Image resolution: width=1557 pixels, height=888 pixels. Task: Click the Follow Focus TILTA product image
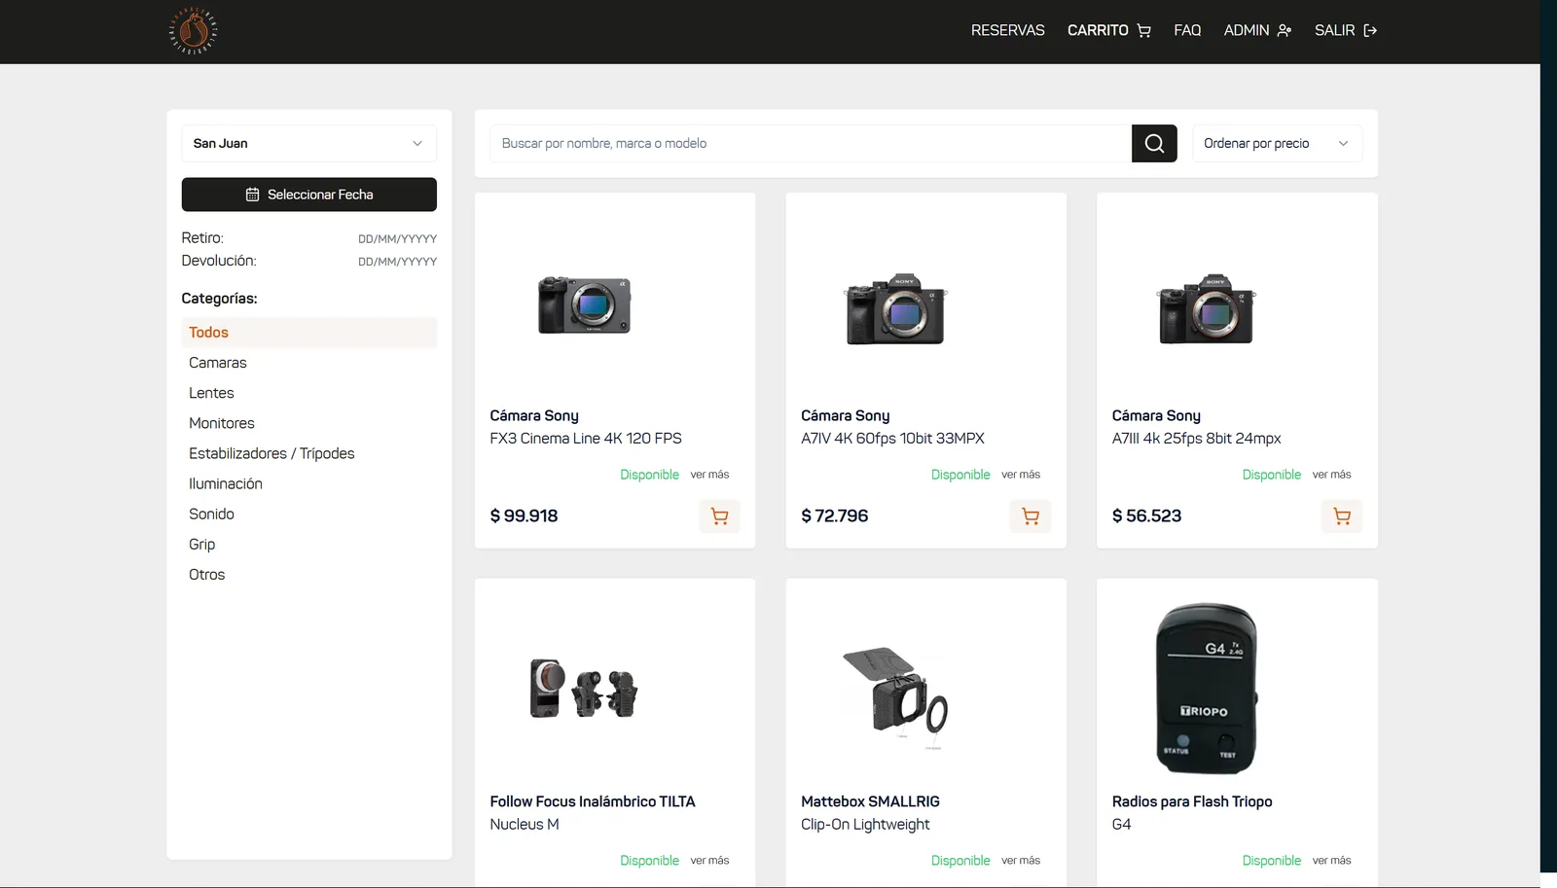click(x=584, y=689)
